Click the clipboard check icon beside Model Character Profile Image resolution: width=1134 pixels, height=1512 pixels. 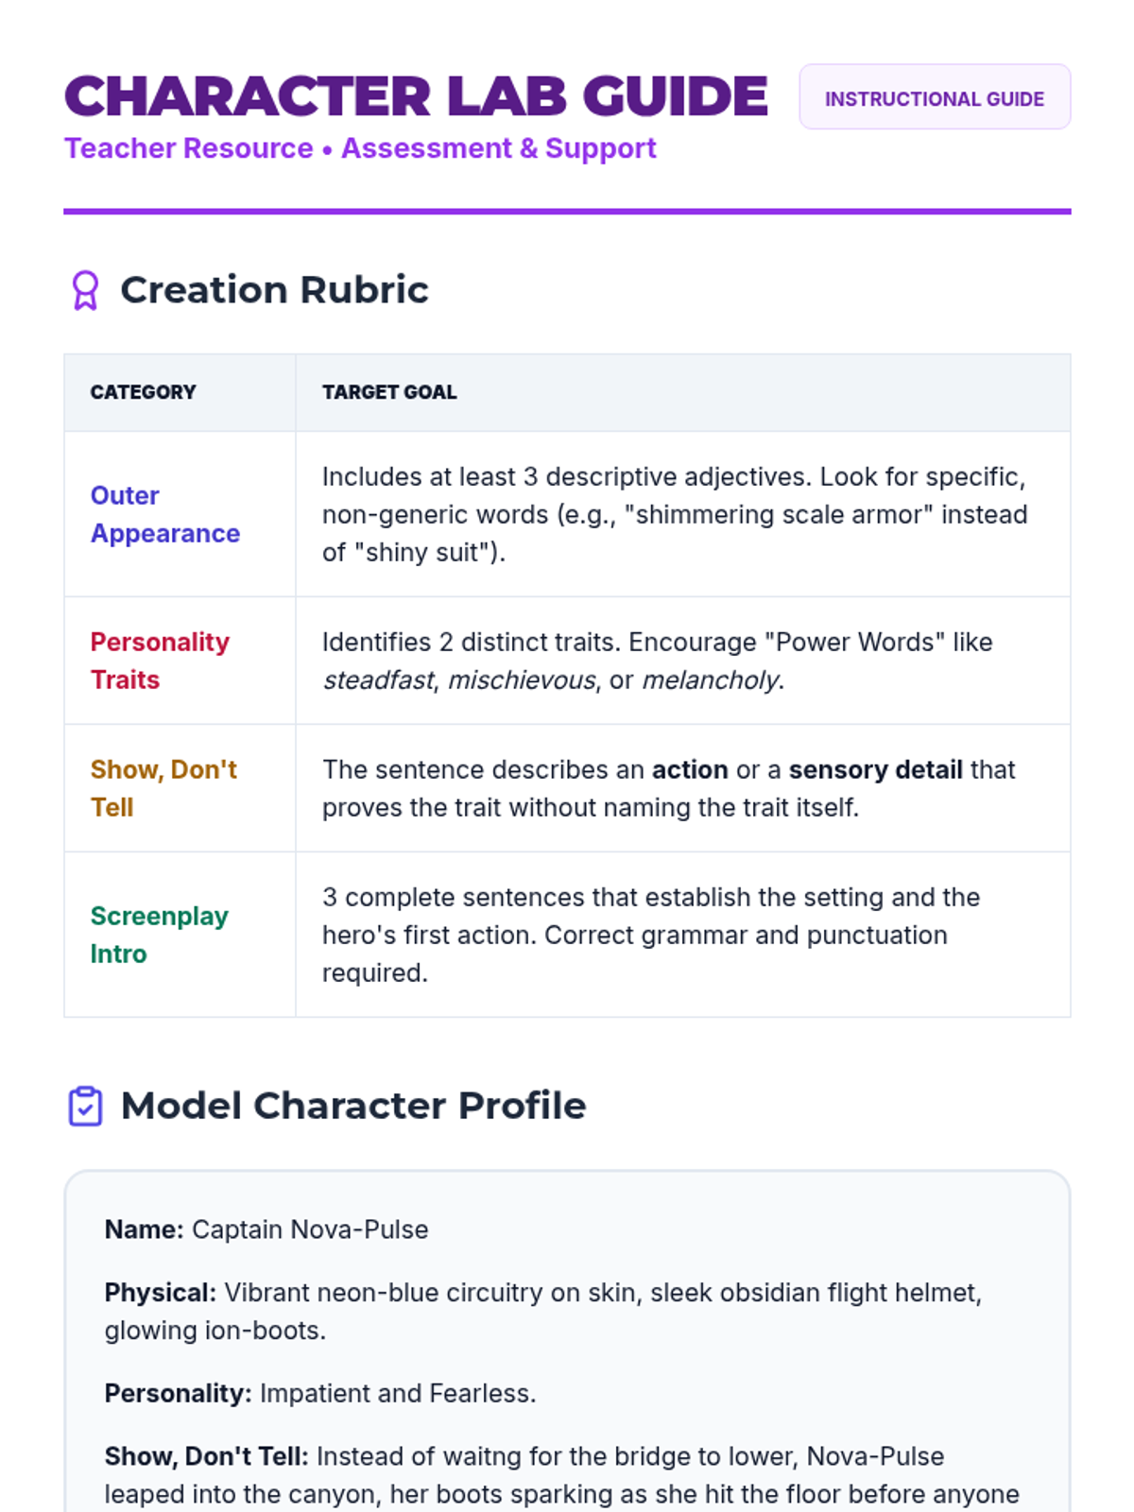[85, 1106]
